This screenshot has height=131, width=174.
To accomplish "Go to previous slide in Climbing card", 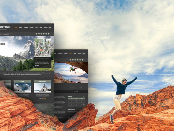I will [x=15, y=81].
